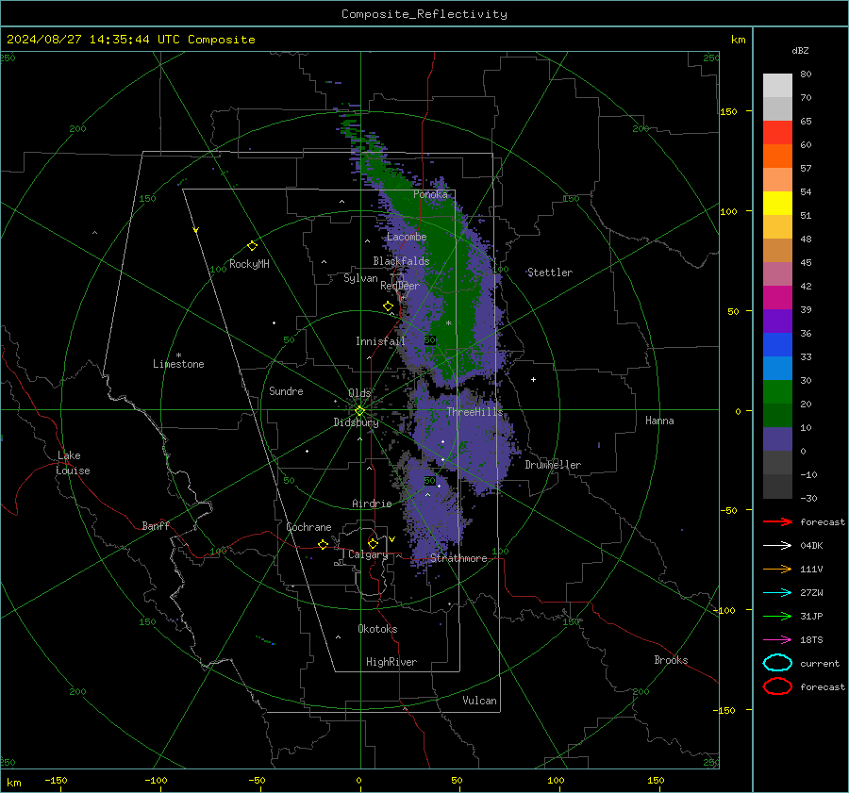
Task: Click the yellow diamond marker above RockyMH
Action: tap(252, 246)
